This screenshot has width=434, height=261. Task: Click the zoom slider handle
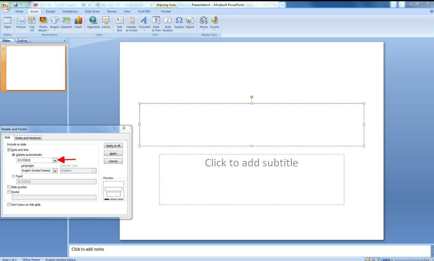pos(409,260)
